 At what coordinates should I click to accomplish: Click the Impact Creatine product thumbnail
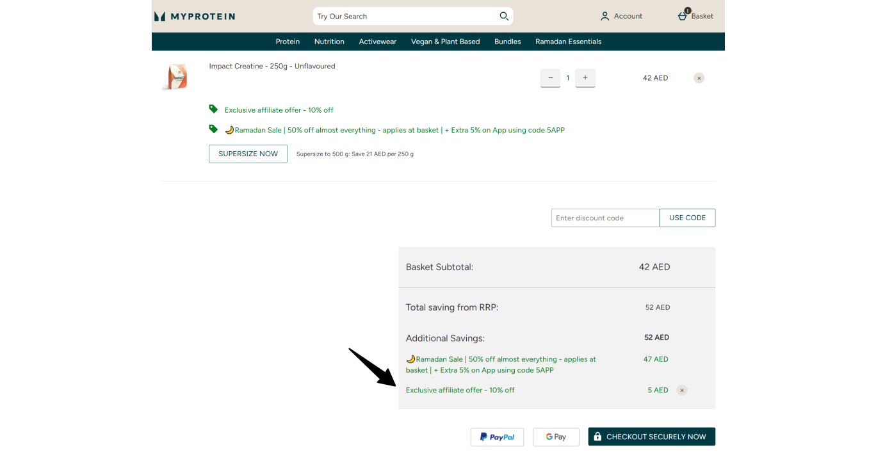(175, 77)
